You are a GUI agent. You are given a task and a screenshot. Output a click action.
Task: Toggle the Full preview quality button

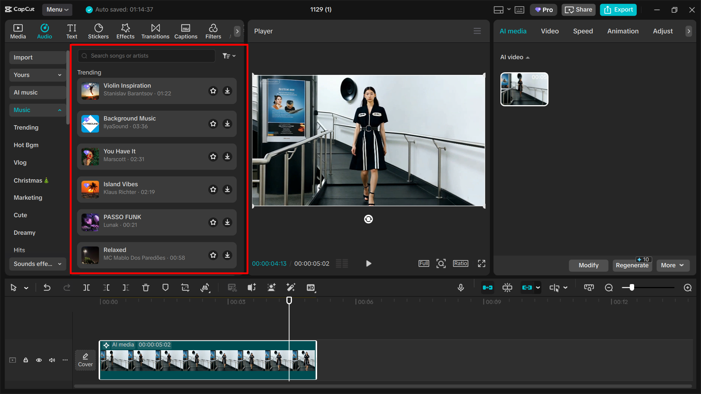click(x=424, y=263)
